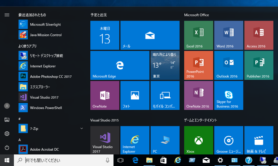Viewport: 278px width, 166px height.
Task: Launch Adobe Photoshop CC 2017 from the list
Action: pos(50,76)
